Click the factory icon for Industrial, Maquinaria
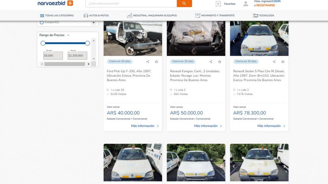Screen dimensions: 328x184 [x=130, y=15]
